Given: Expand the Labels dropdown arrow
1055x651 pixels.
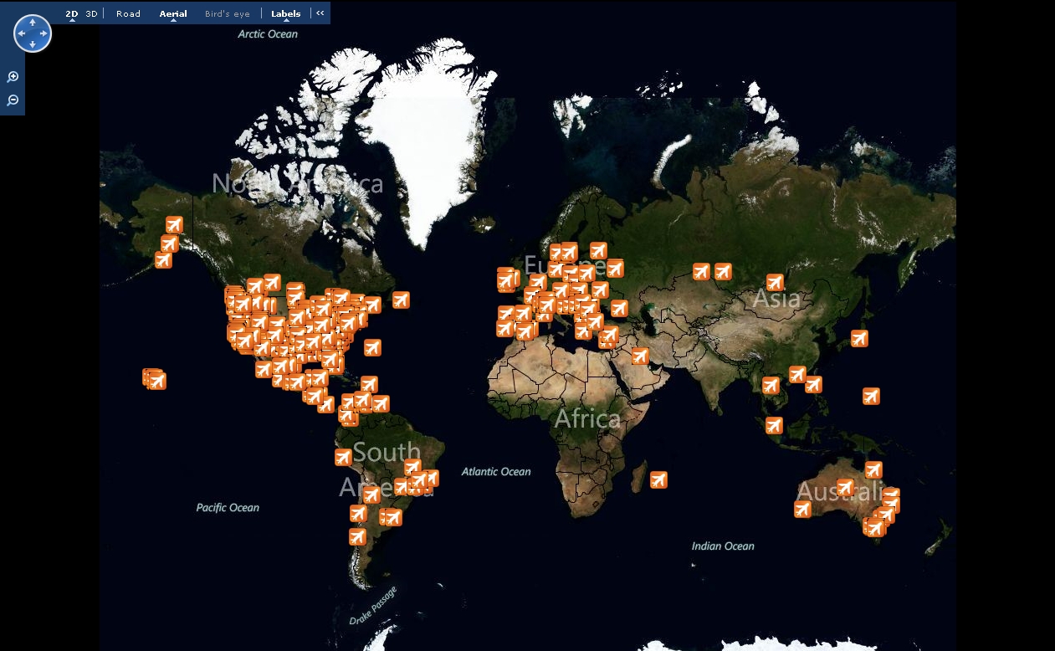Looking at the screenshot, I should (284, 21).
